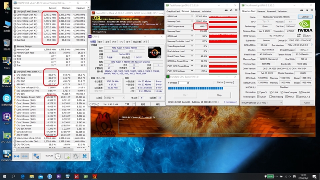The image size is (320, 180).
Task: Click the BIOS export share icon in GPU-Z
Action: [298, 36]
